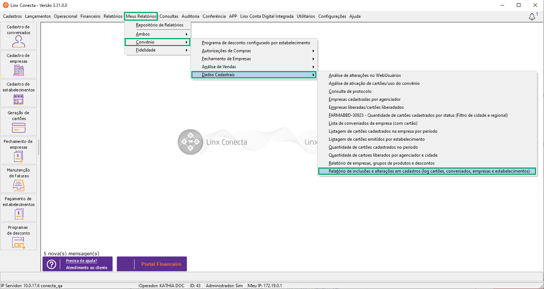Open the Consultas menu

(x=169, y=16)
